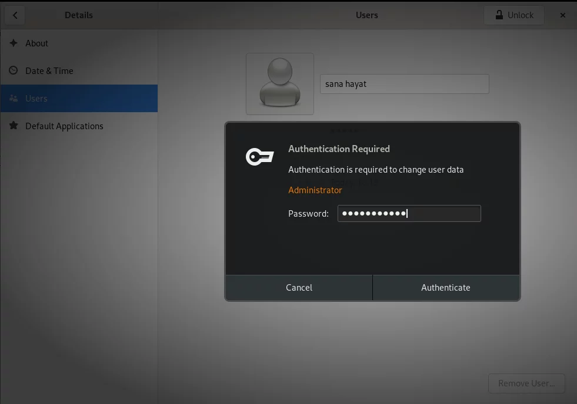Click the key icon in dialog
577x404 pixels.
260,157
